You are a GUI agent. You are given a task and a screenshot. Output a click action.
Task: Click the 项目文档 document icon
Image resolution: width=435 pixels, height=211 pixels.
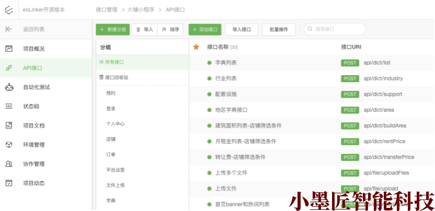pyautogui.click(x=9, y=125)
